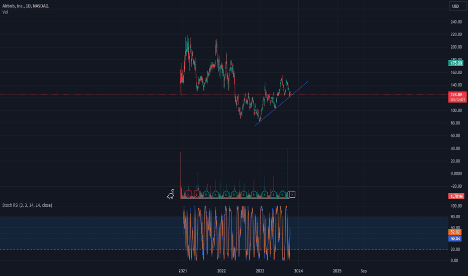
Task: Click the 40.00 price axis label
Action: click(455, 149)
